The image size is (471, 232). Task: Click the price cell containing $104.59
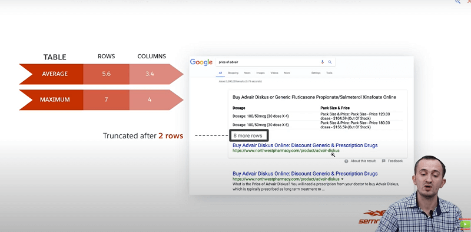point(355,117)
